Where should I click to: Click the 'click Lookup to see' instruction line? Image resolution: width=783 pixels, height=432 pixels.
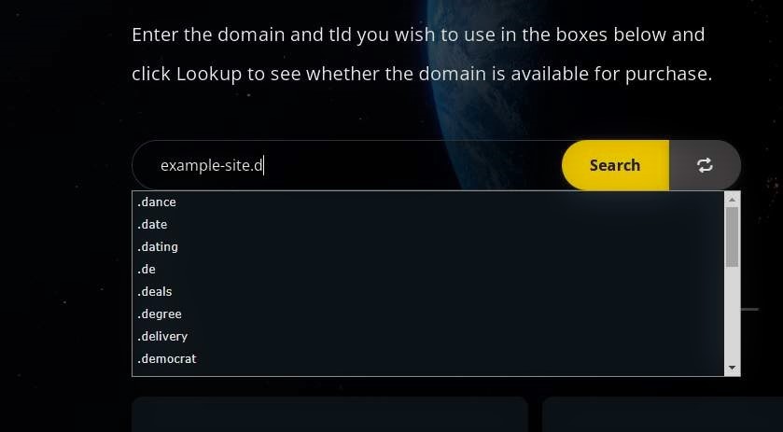[x=422, y=75]
